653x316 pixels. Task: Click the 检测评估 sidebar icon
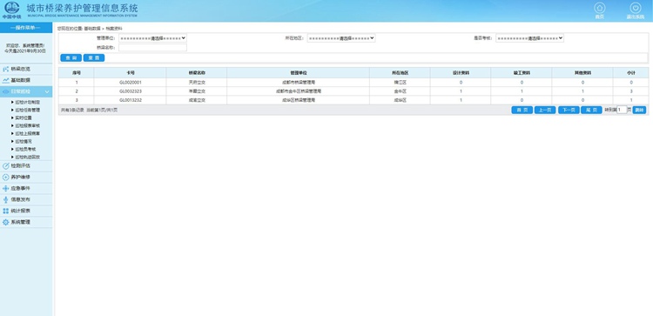click(6, 165)
